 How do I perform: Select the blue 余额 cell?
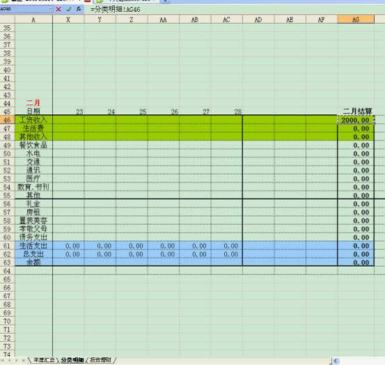click(33, 263)
